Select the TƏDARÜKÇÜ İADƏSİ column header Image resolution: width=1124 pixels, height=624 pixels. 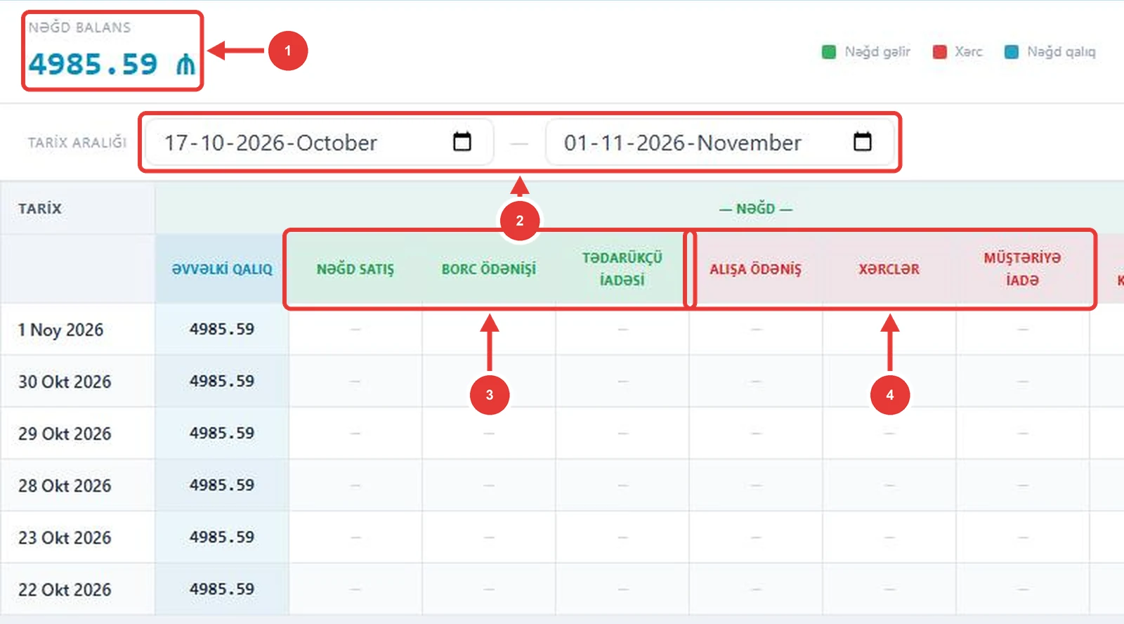[622, 269]
